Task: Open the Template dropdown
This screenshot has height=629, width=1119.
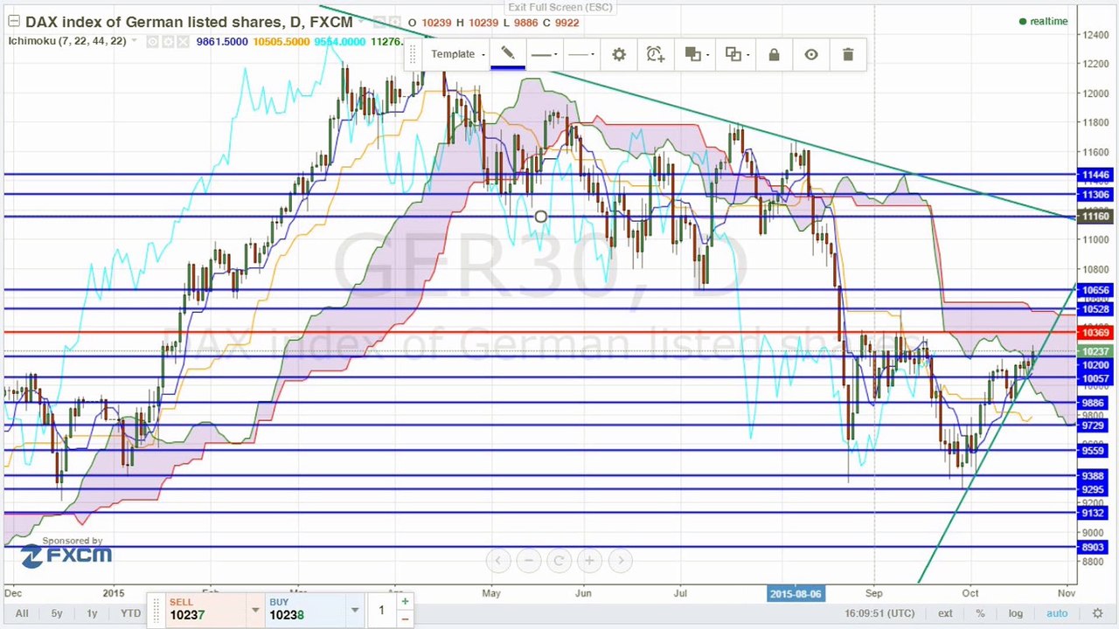Action: [456, 54]
